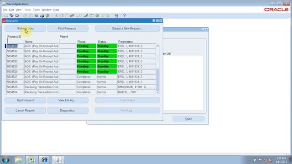Click Completed phase of request 6804526
The width and height of the screenshot is (292, 164).
[86, 82]
